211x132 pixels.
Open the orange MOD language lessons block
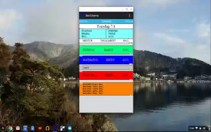coord(106,89)
